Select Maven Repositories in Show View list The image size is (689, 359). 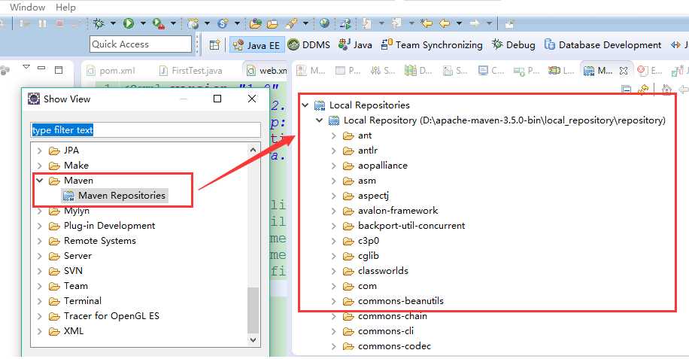[x=114, y=196]
